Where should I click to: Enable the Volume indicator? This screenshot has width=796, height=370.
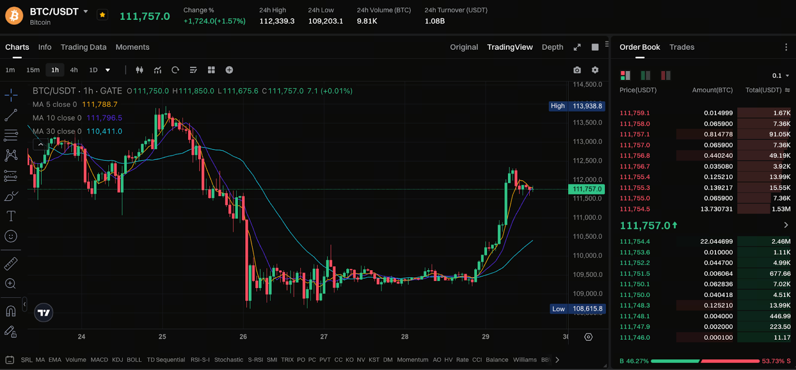click(x=76, y=360)
